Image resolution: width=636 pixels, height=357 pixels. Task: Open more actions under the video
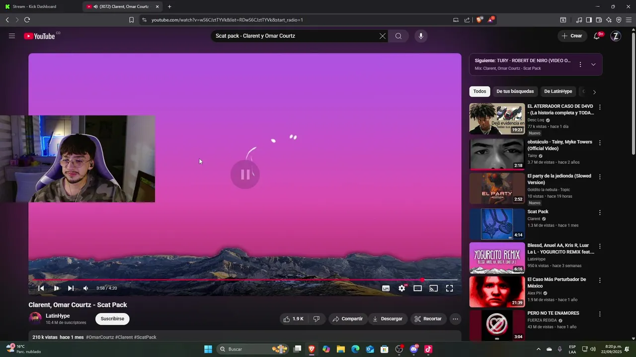pyautogui.click(x=455, y=319)
